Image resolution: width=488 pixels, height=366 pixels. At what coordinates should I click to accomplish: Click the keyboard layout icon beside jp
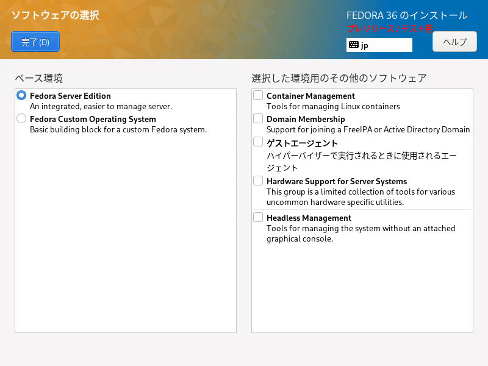[354, 45]
